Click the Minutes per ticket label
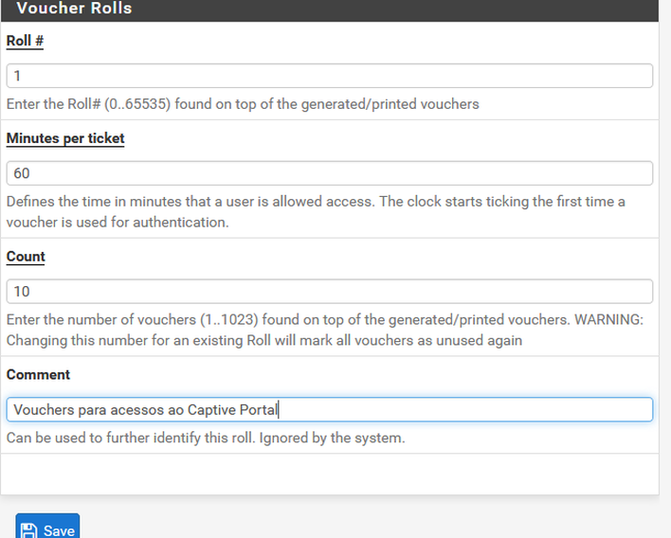Screen dimensions: 671x538 click(65, 138)
